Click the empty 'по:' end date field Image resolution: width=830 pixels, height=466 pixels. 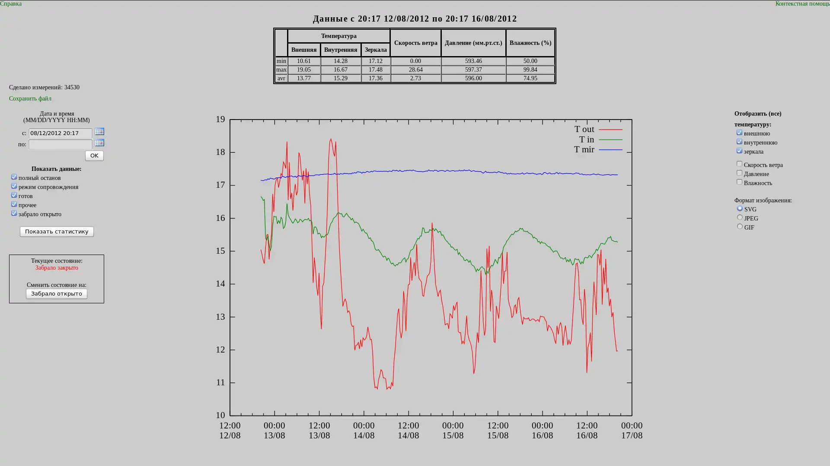(x=60, y=145)
